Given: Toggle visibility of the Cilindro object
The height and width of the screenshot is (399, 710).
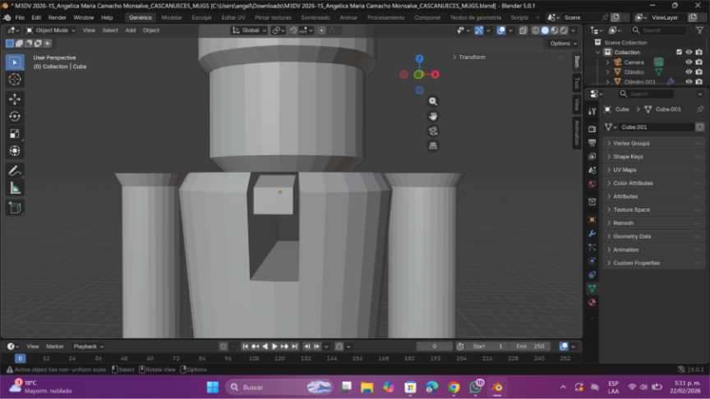Looking at the screenshot, I should click(689, 72).
